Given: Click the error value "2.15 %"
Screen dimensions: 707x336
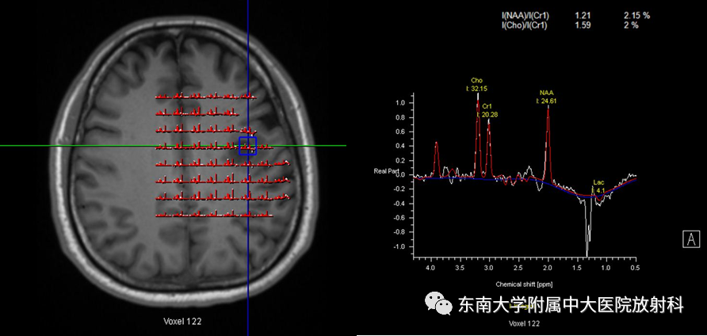Looking at the screenshot, I should [636, 16].
